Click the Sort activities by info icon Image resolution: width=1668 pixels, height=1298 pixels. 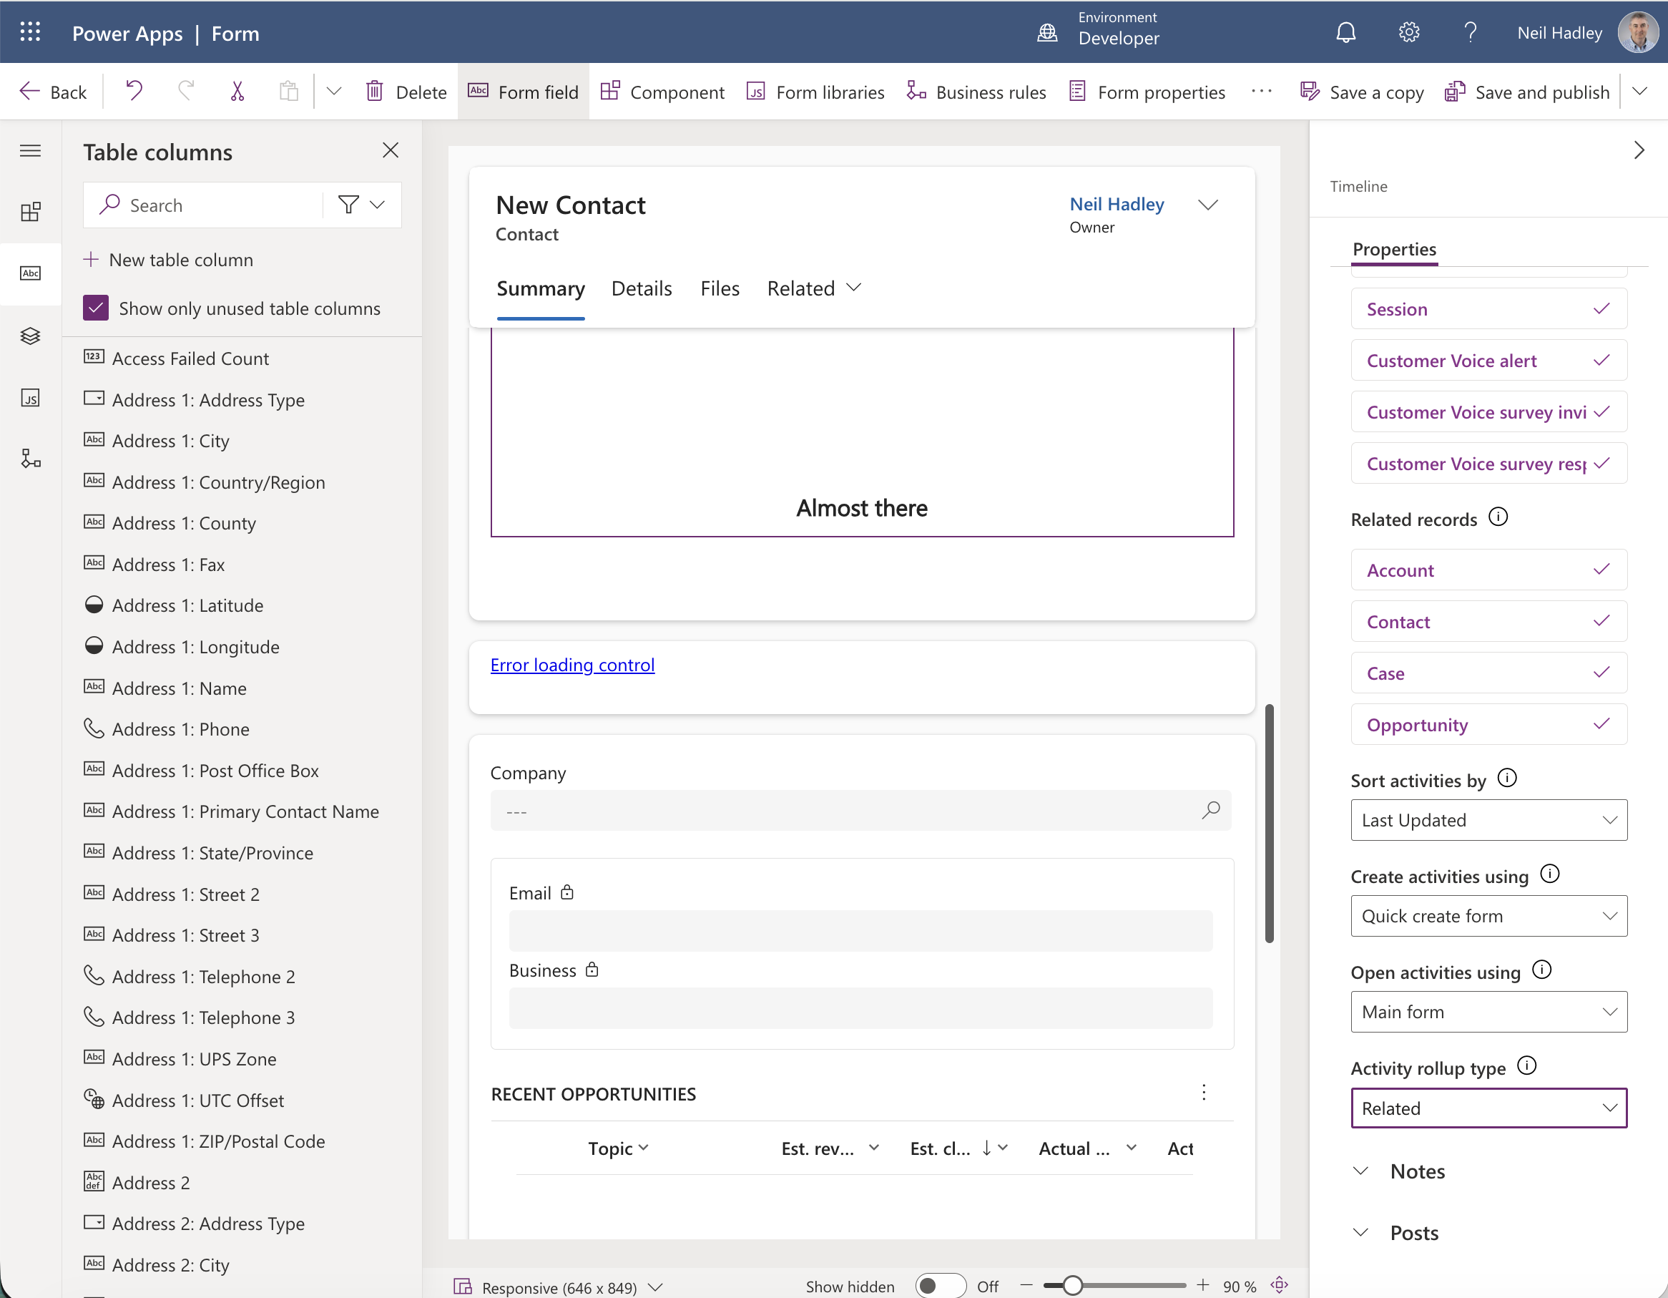tap(1507, 779)
